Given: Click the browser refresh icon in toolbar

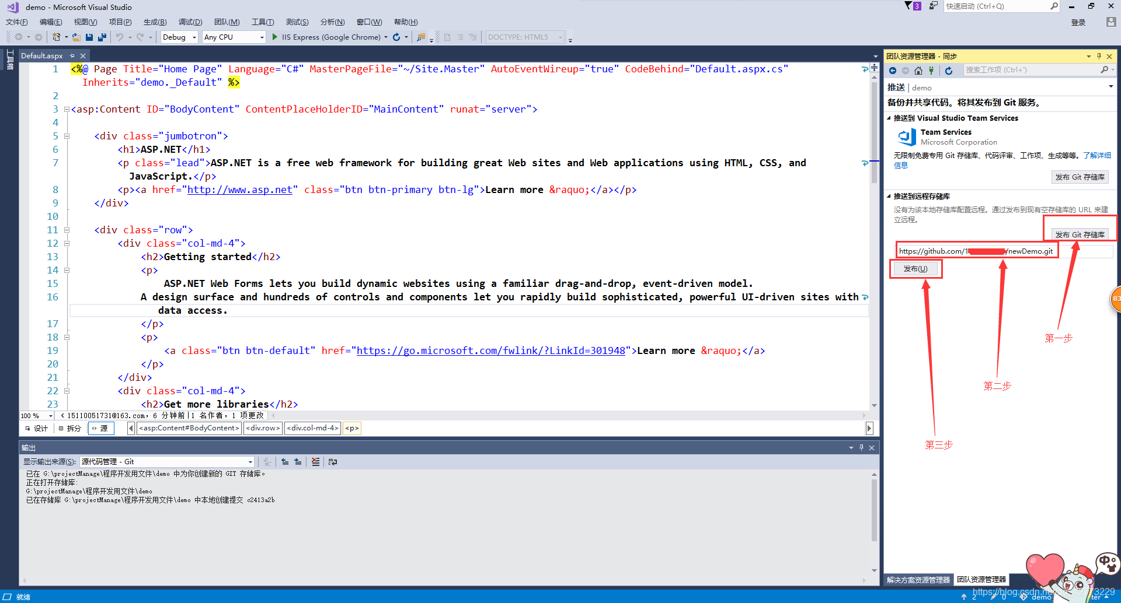Looking at the screenshot, I should [x=396, y=37].
